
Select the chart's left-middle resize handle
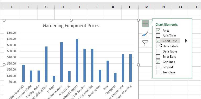pos(4,65)
